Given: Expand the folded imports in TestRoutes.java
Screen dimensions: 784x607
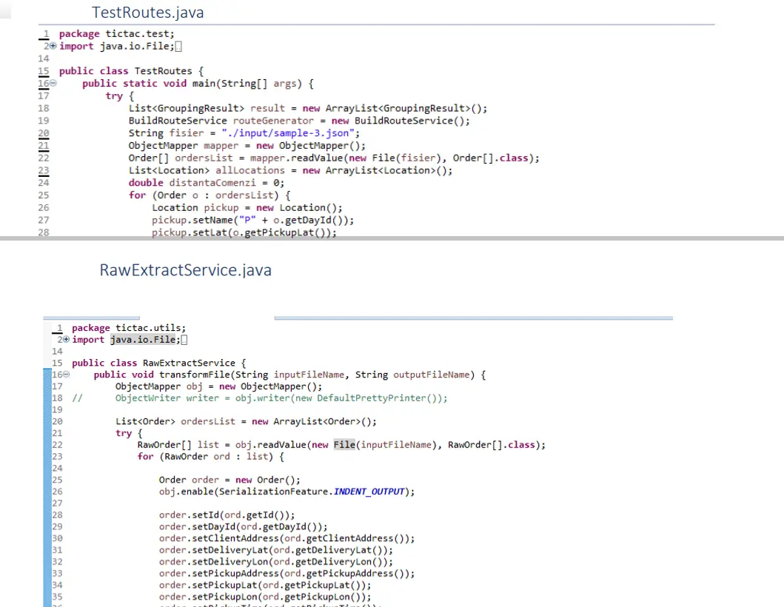Looking at the screenshot, I should point(53,46).
